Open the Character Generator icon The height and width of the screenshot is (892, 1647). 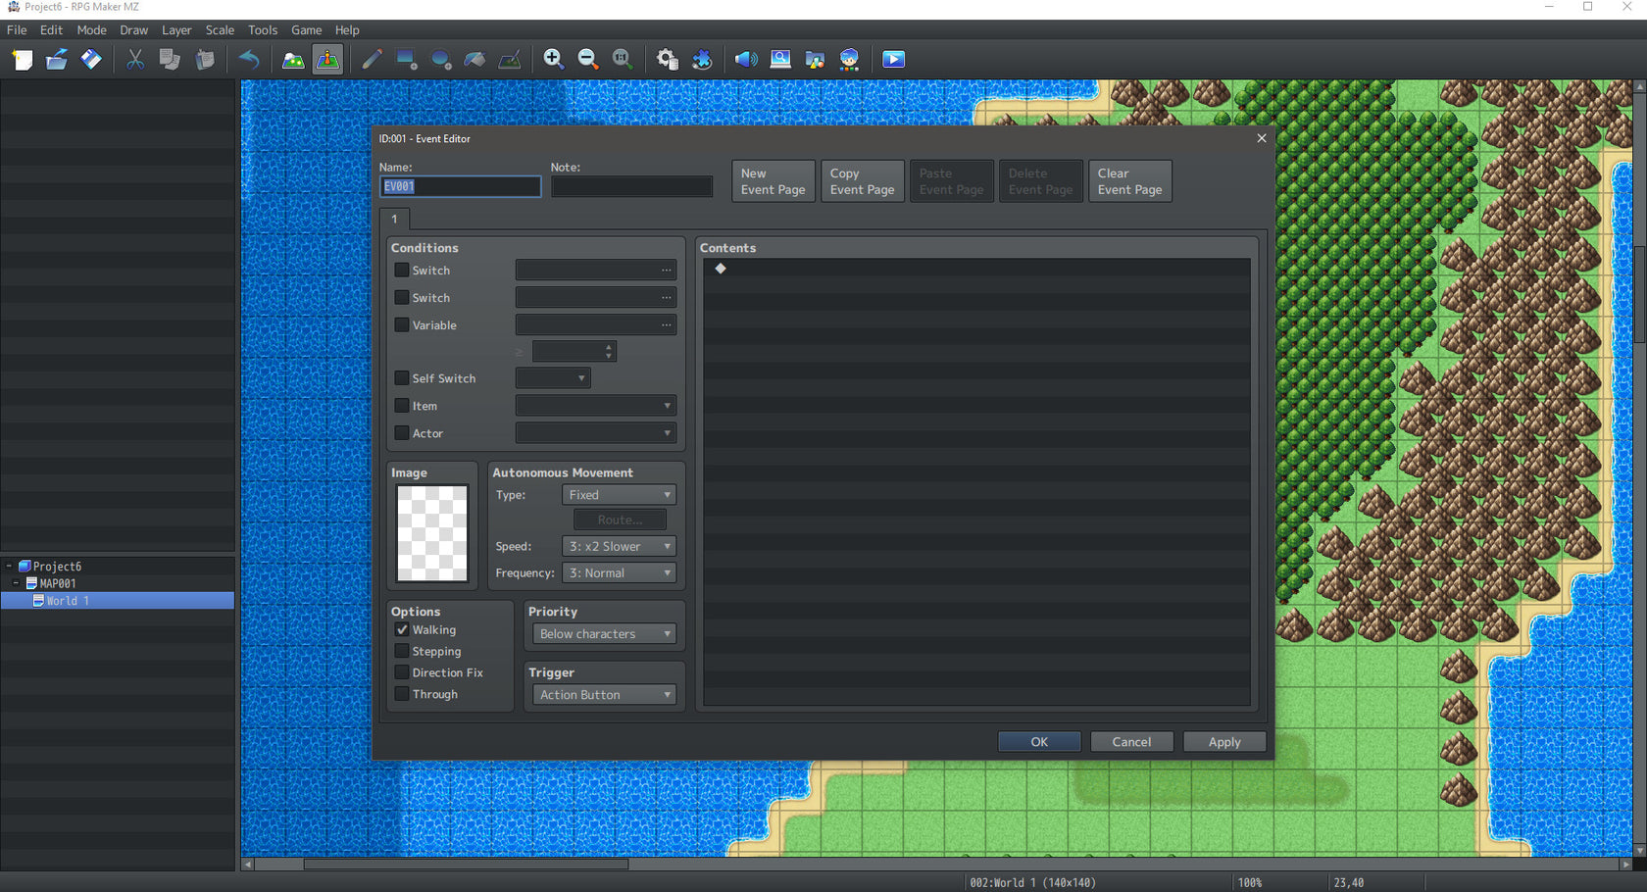(849, 59)
